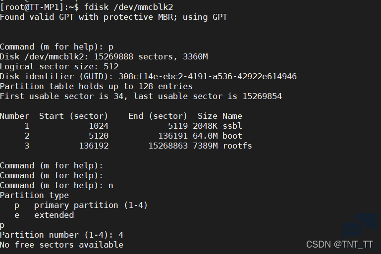Click the 'Size' column header
The width and height of the screenshot is (381, 254).
[208, 116]
